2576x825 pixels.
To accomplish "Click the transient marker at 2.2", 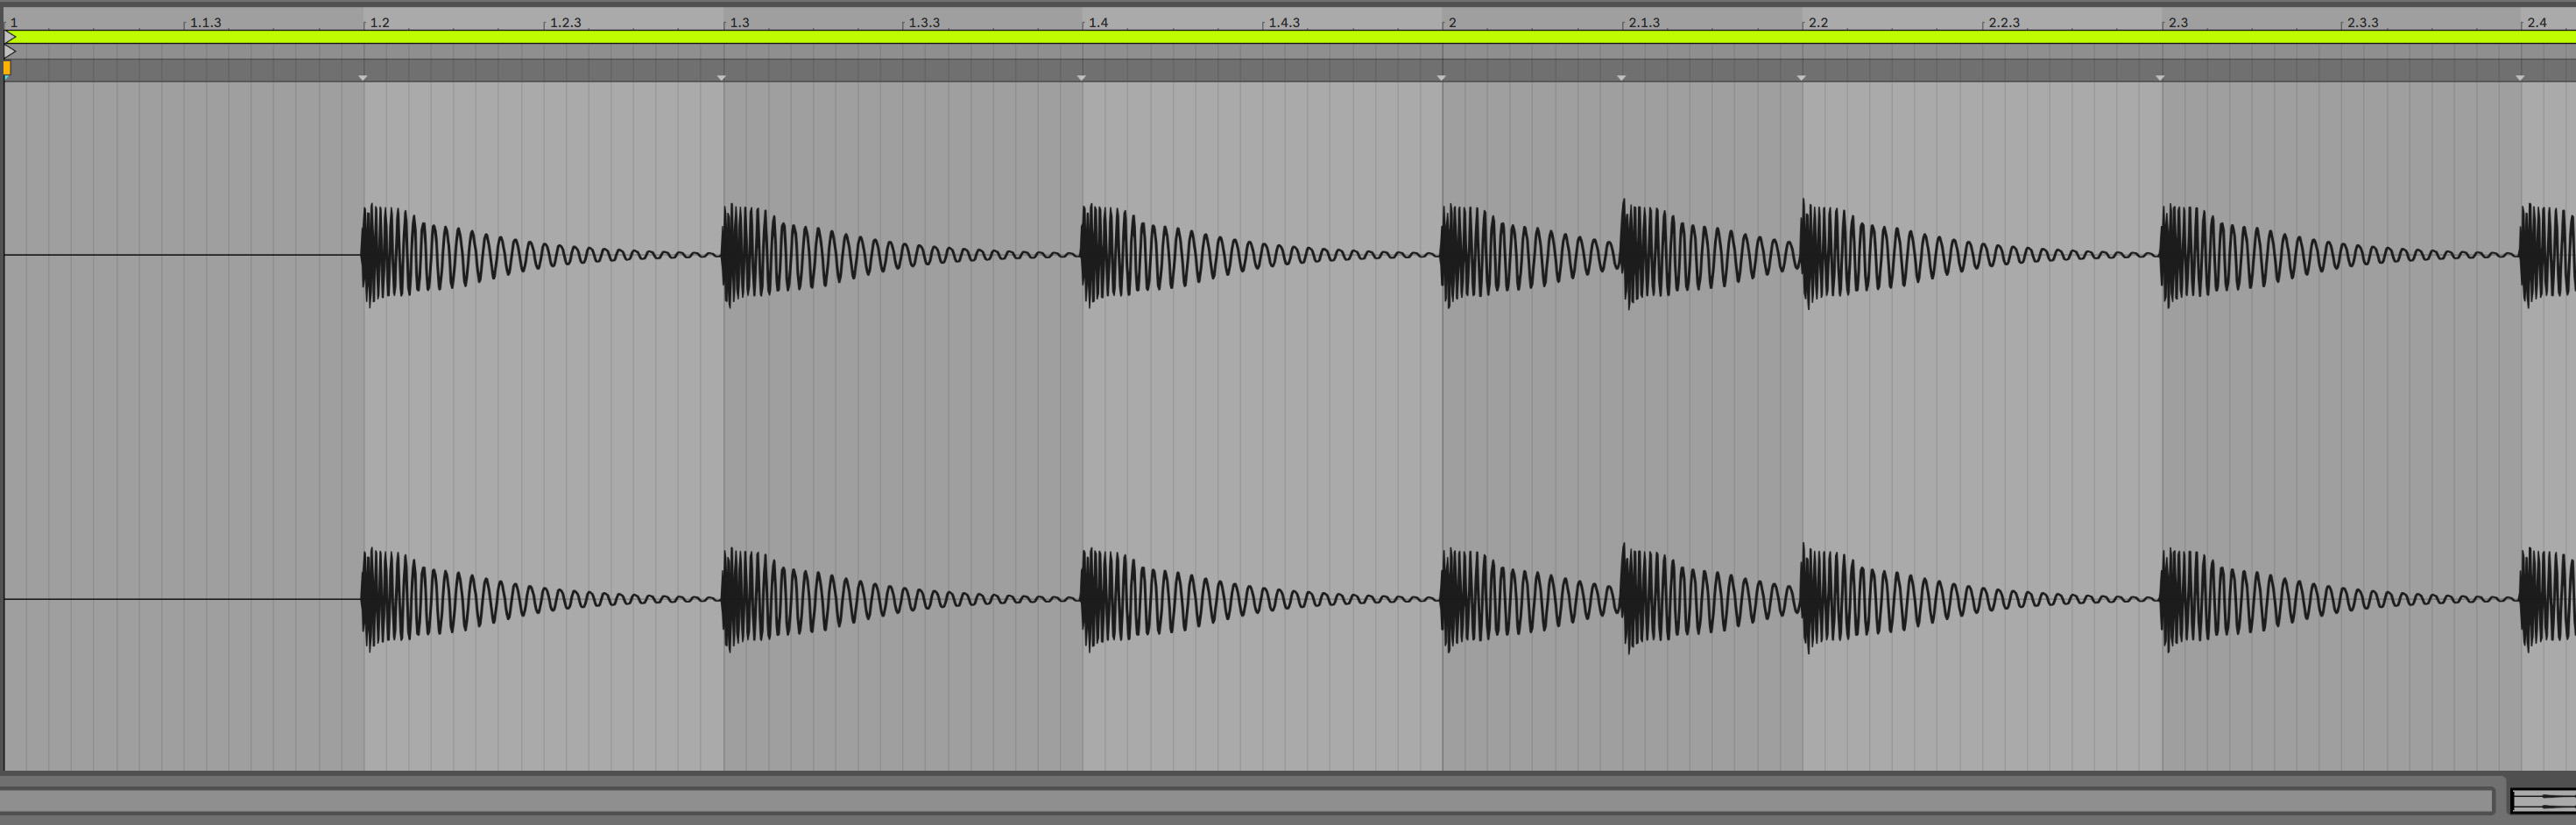I will point(1801,77).
